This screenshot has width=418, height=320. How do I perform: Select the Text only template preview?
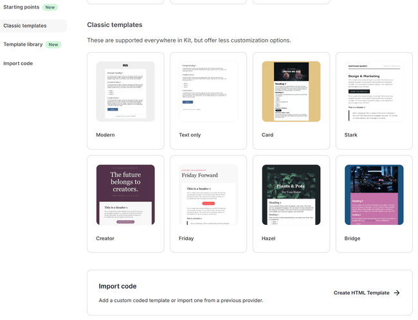[208, 91]
